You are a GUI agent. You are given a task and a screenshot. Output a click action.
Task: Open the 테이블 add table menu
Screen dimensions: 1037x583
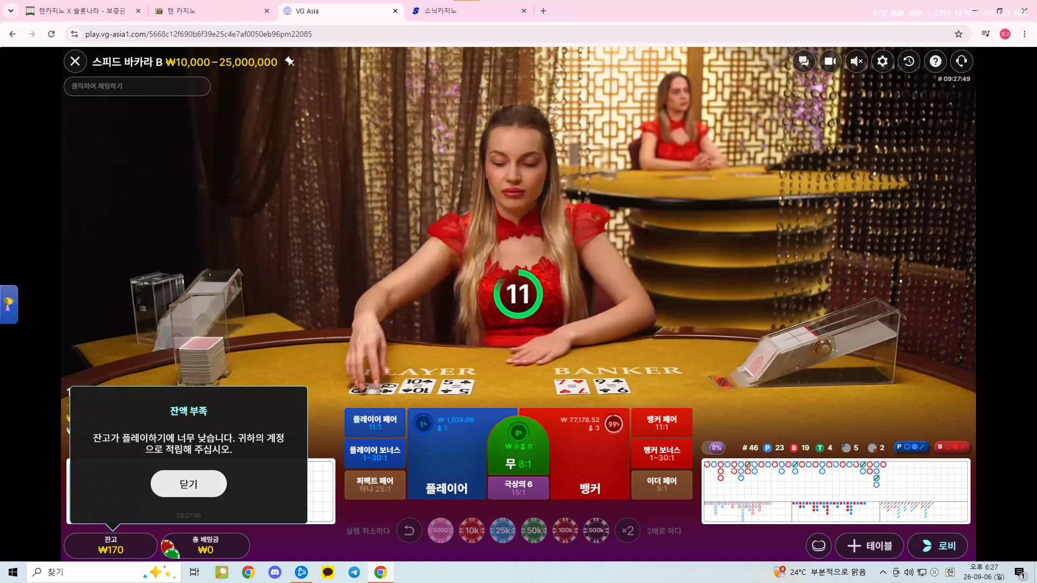pyautogui.click(x=870, y=546)
